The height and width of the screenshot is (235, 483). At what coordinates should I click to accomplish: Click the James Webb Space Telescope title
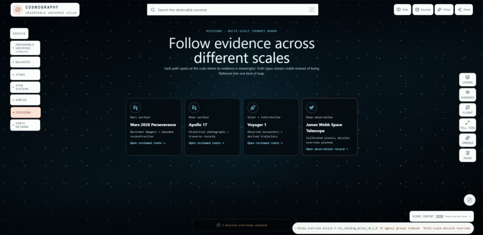(x=324, y=128)
